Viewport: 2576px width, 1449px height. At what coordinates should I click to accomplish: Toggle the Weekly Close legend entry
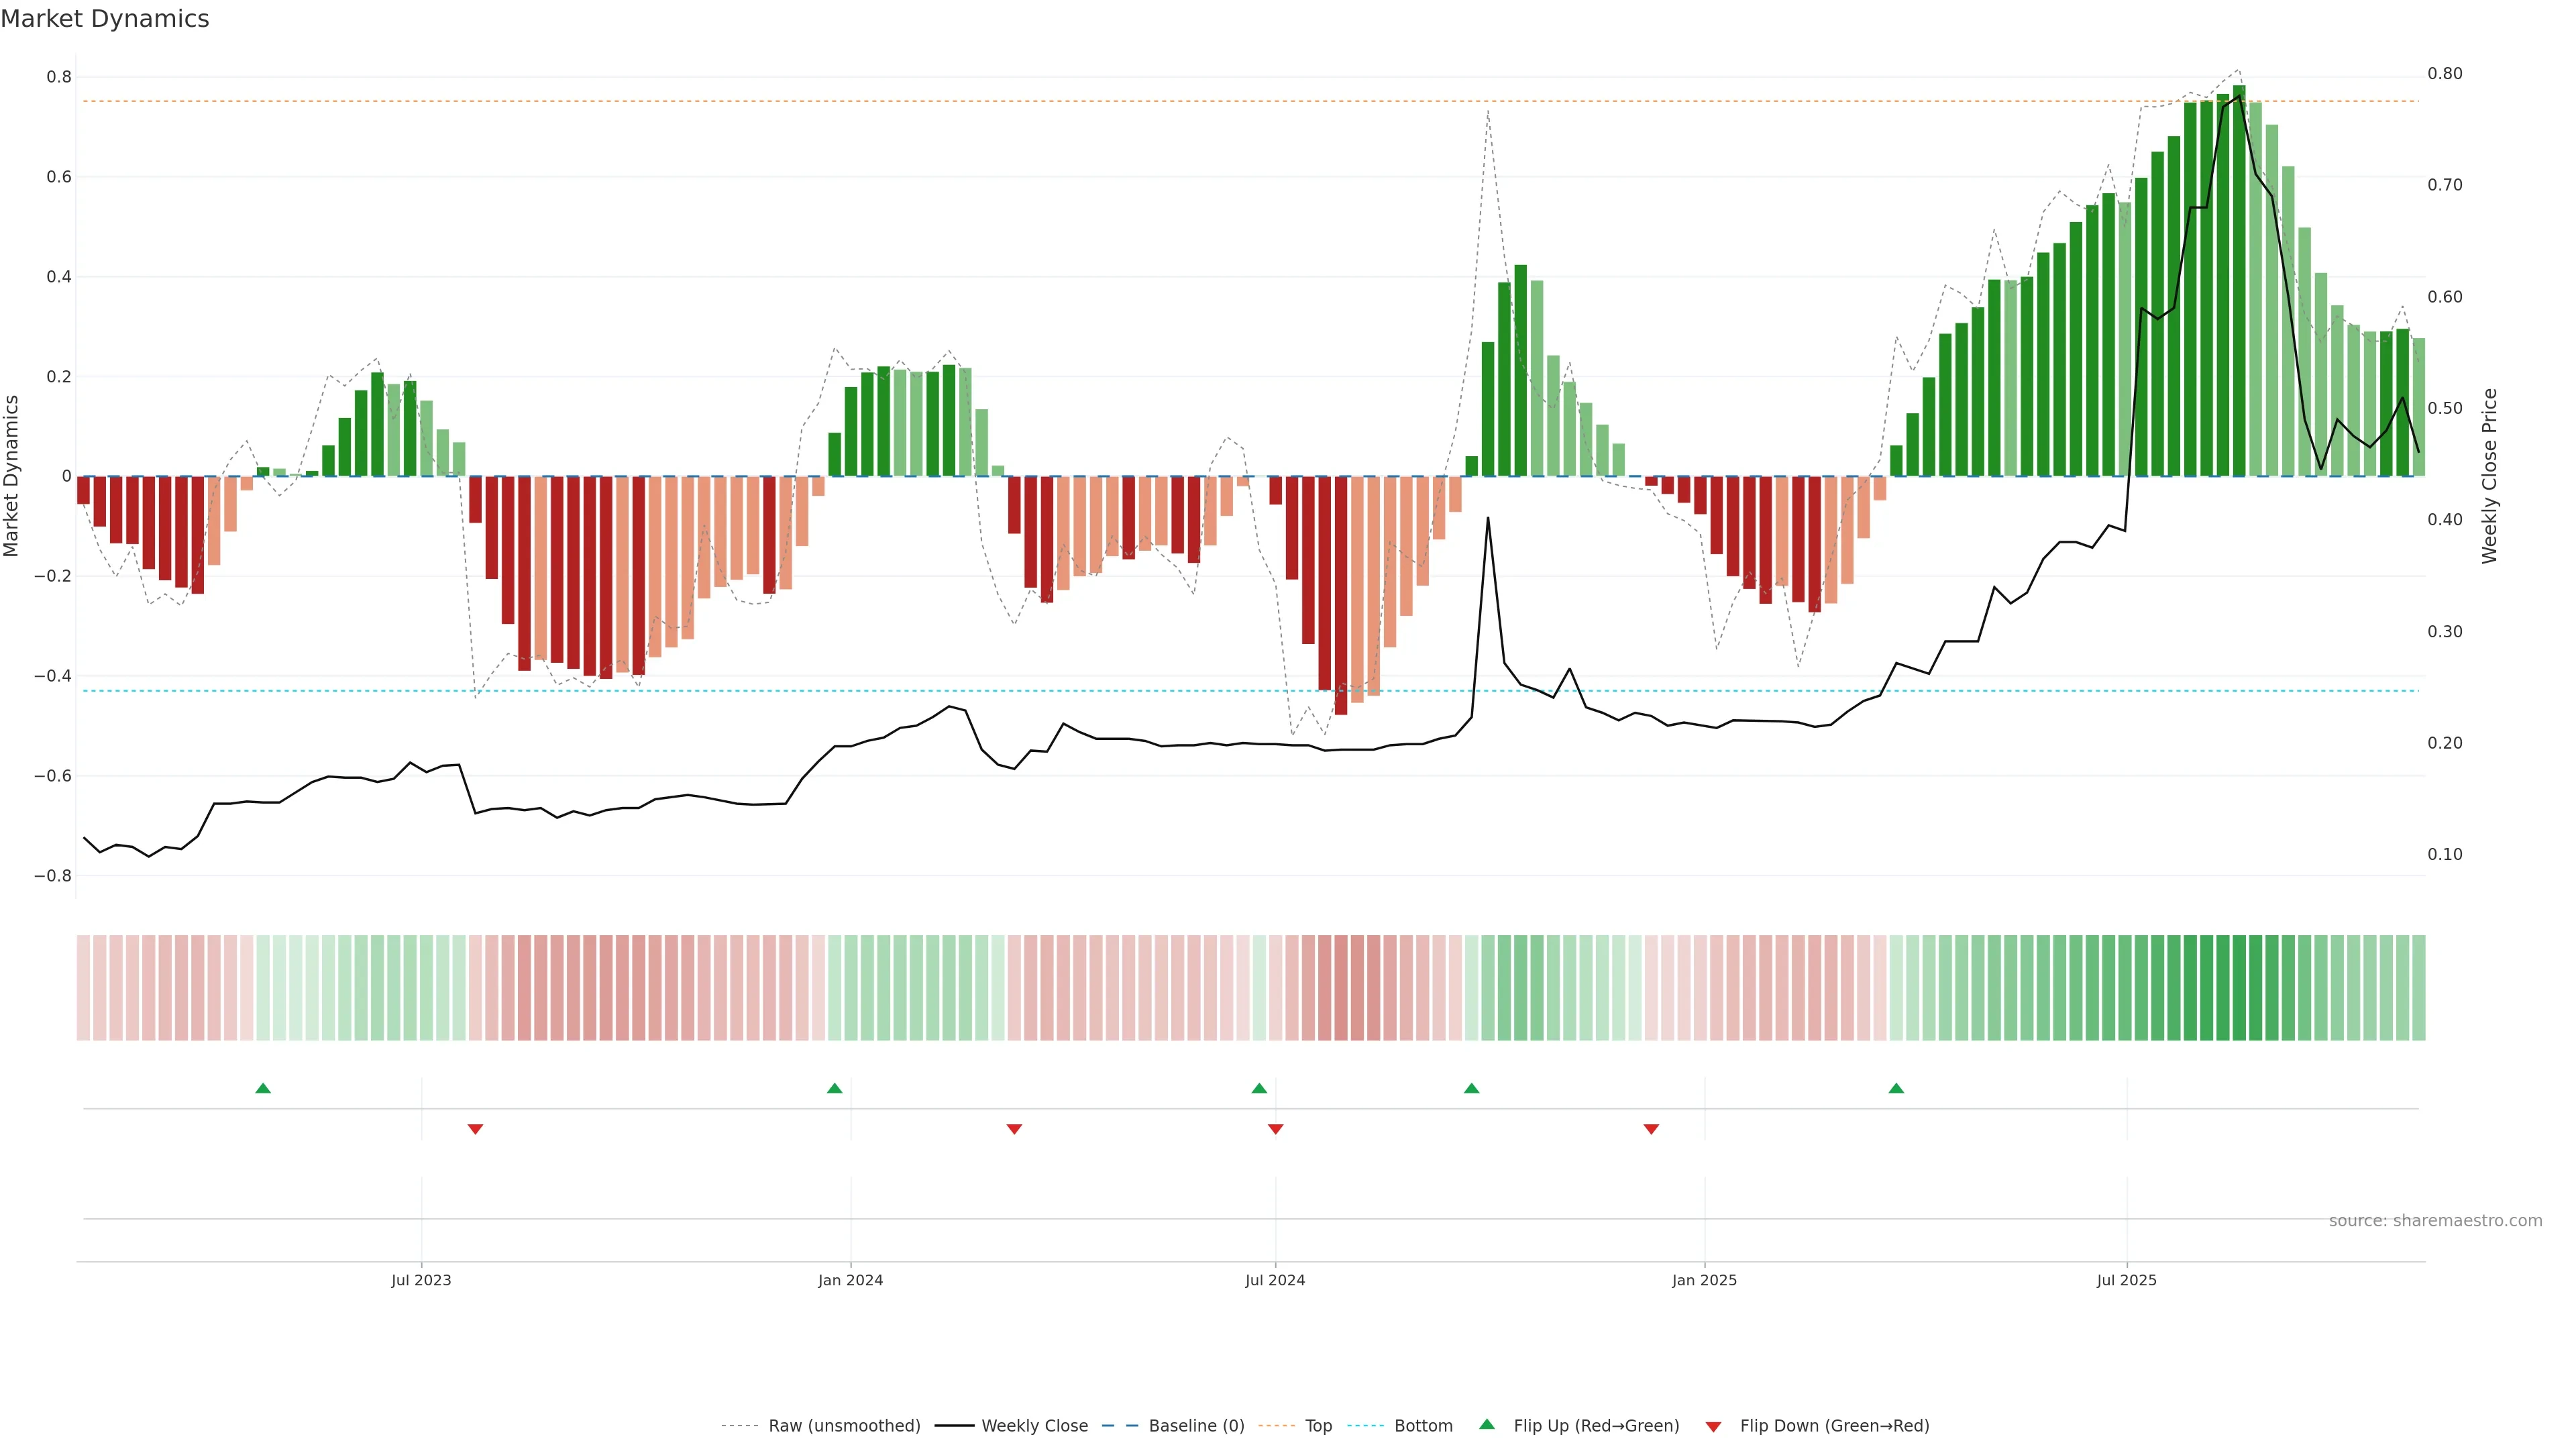point(1034,1426)
